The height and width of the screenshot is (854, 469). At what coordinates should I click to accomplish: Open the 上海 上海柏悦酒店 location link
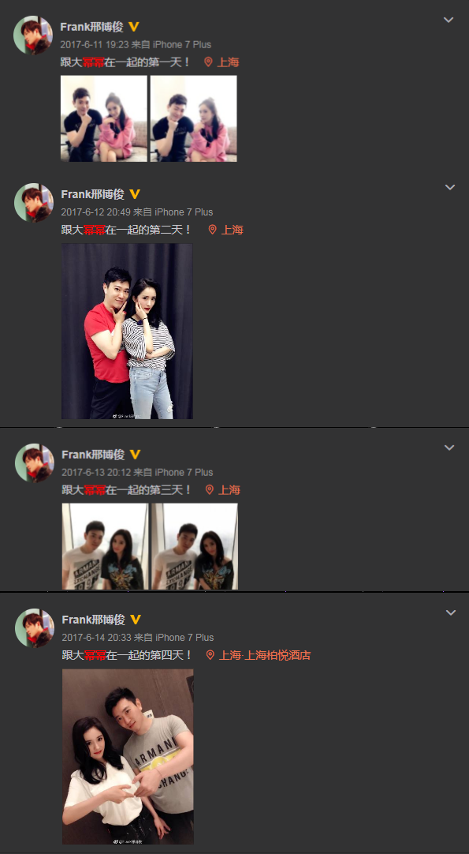[264, 655]
